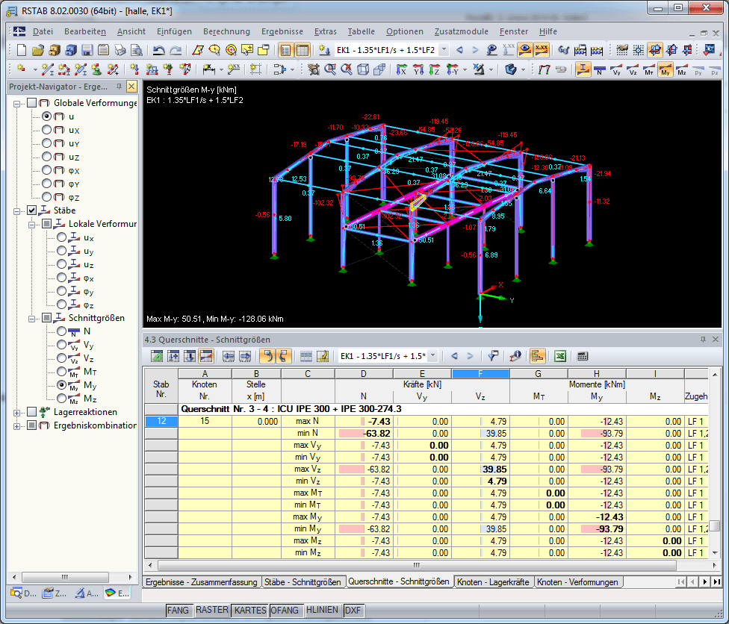729x624 pixels.
Task: Select the Vz radio button under Schnittgrößen
Action: 62,358
